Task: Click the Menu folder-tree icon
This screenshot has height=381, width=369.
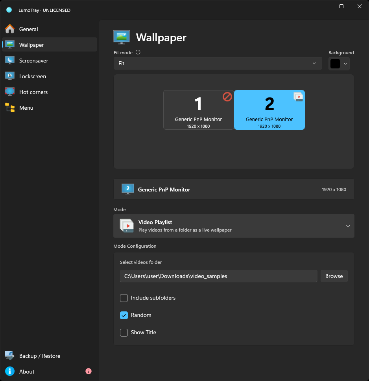Action: [10, 108]
